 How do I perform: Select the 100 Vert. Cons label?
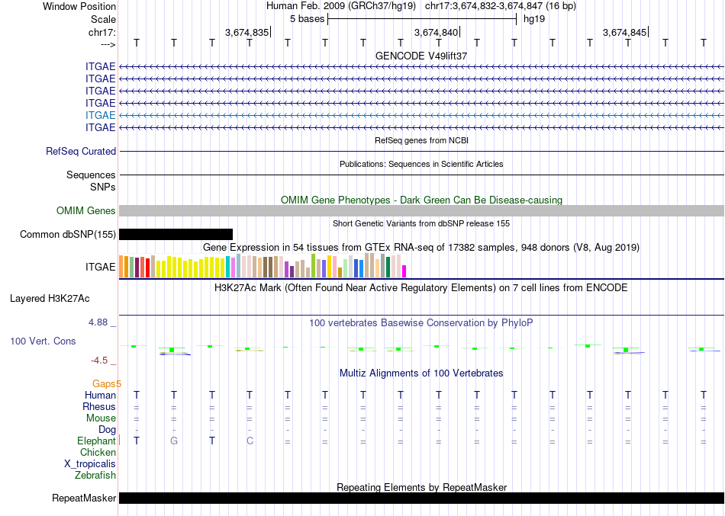click(x=43, y=341)
